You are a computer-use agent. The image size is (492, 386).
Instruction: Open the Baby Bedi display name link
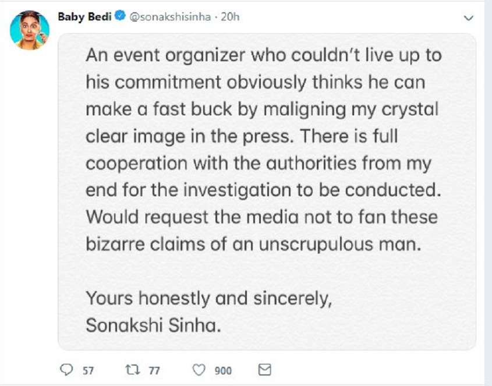(85, 17)
